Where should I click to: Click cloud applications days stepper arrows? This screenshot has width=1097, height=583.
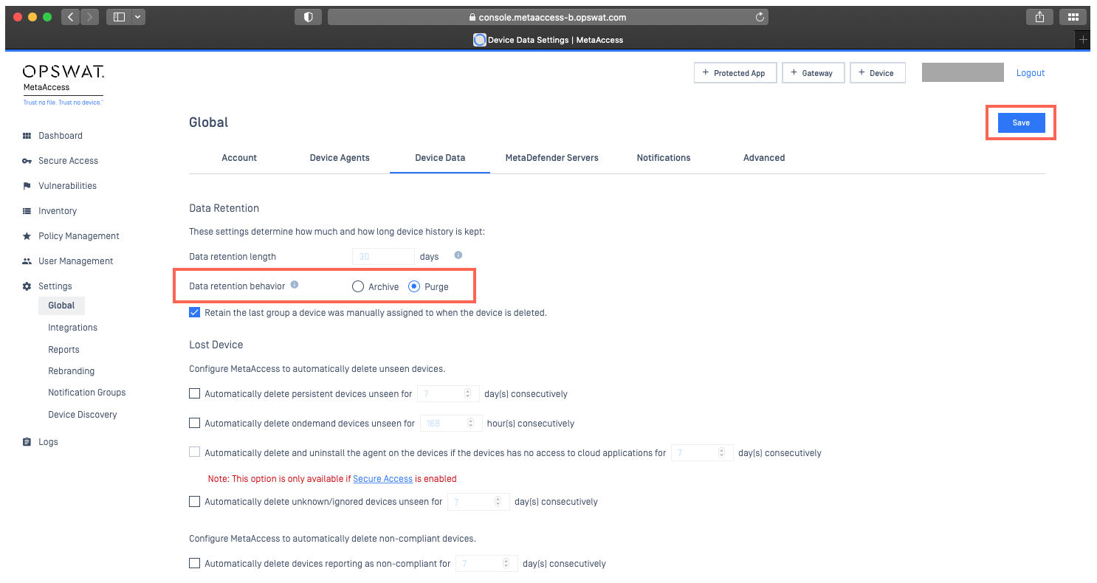tap(721, 452)
